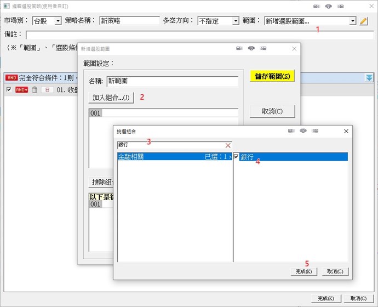Click the blue double-arrow collapse icon
The height and width of the screenshot is (307, 378).
coord(370,78)
